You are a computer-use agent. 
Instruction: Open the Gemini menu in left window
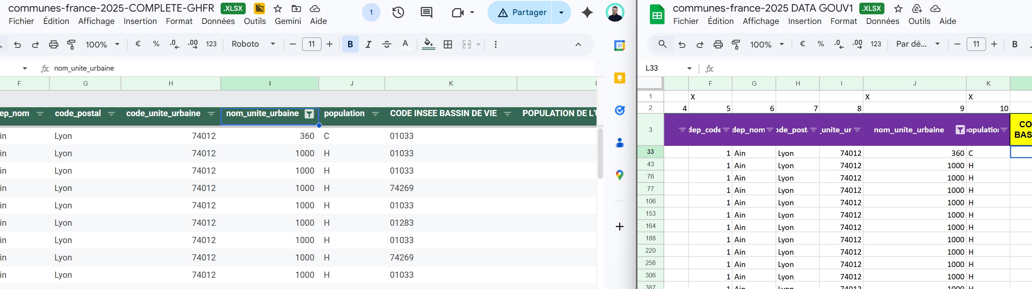[287, 21]
